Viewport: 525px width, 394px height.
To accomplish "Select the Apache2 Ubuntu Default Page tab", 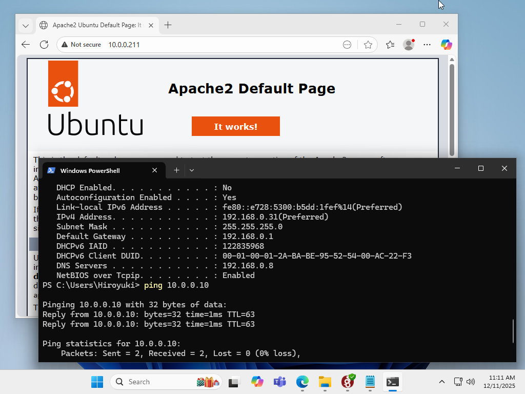I will coord(95,25).
